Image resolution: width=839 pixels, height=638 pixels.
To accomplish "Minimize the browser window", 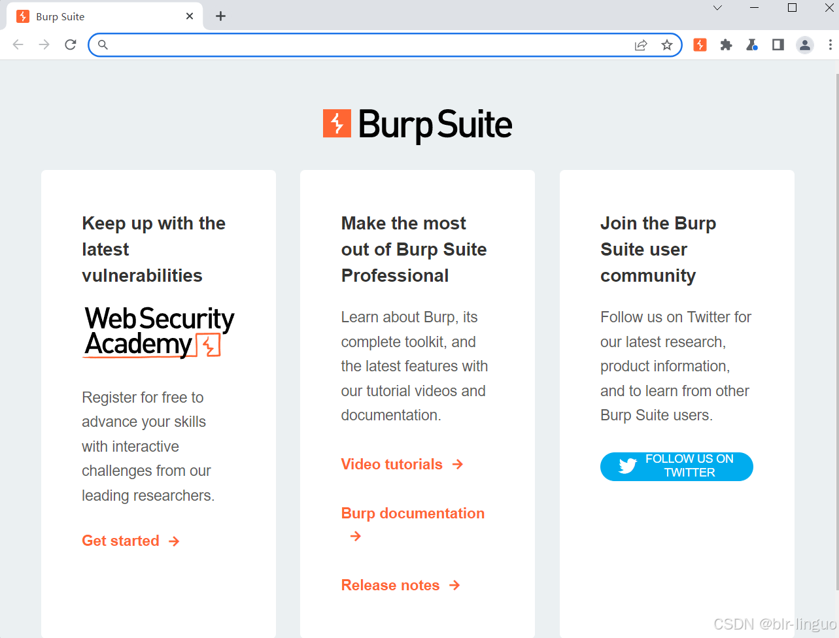I will (755, 8).
